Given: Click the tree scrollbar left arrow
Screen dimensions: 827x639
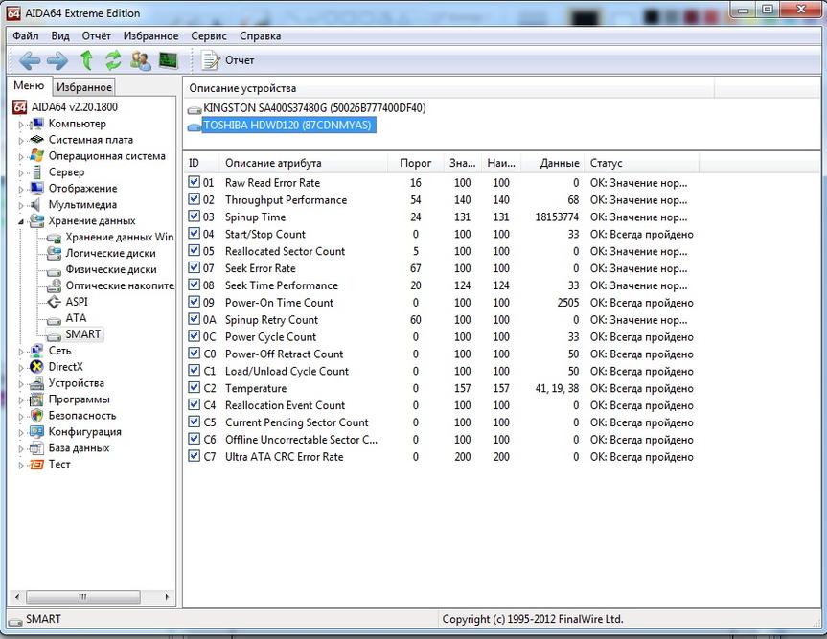Looking at the screenshot, I should (17, 597).
